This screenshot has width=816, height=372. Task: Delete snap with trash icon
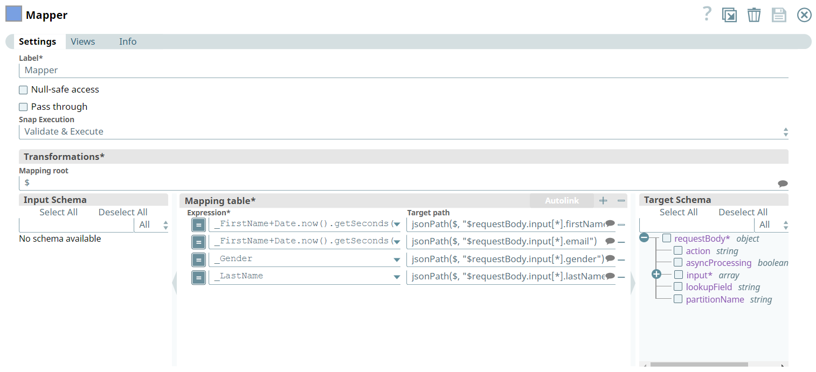point(754,15)
